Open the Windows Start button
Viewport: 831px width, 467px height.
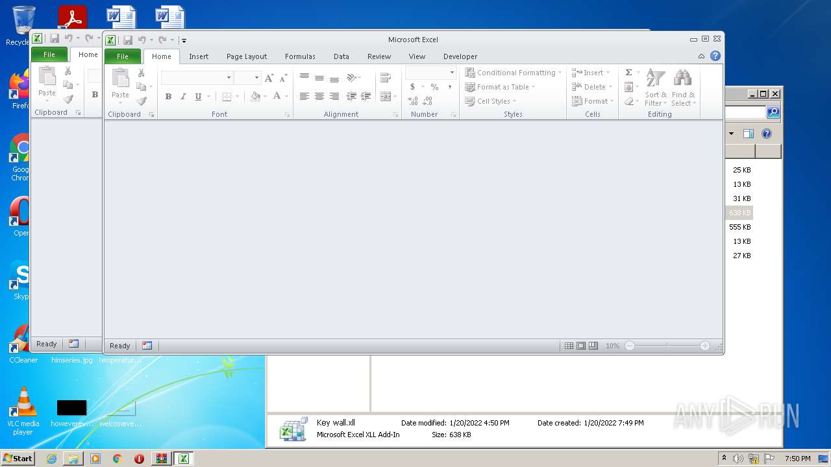[x=18, y=459]
